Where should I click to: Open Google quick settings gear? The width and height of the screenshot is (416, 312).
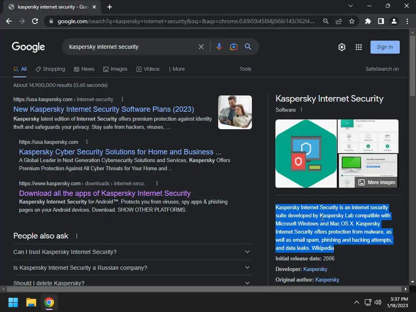(x=342, y=47)
